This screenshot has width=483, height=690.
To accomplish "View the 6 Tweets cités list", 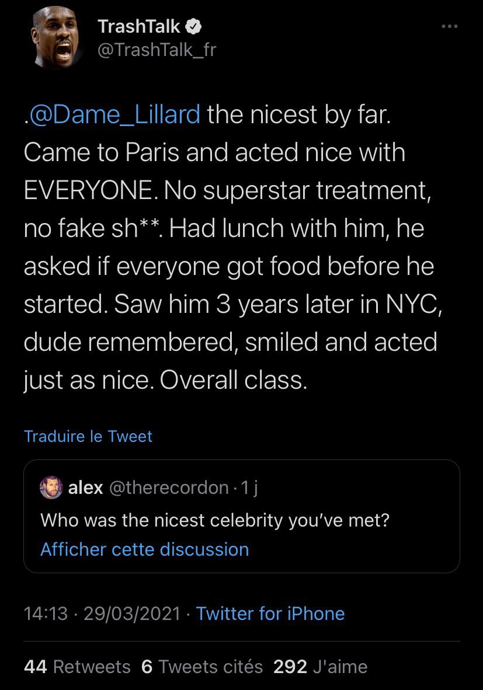I will (202, 667).
